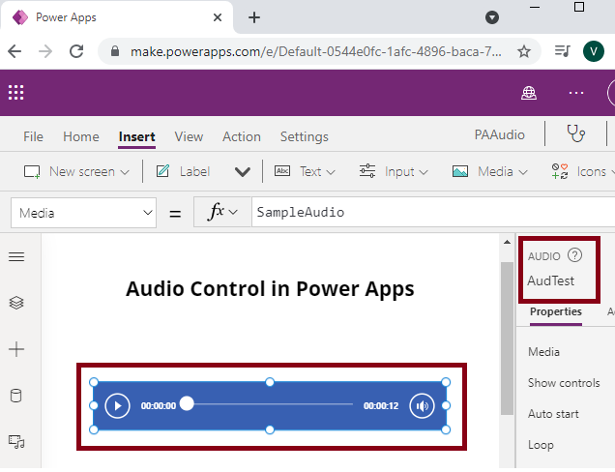Viewport: 615px width, 472px height.
Task: Click the Loop property label
Action: tap(541, 445)
